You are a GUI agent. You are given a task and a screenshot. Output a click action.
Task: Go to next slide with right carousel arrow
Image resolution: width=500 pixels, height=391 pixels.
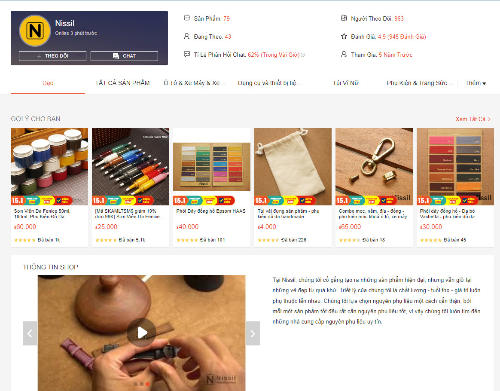pyautogui.click(x=253, y=333)
